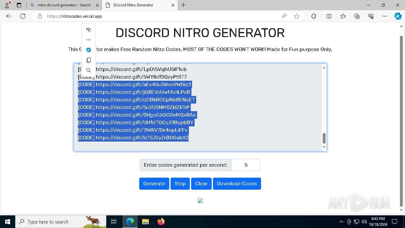Click the Stop button
Screen dimensions: 405x228
click(x=180, y=184)
